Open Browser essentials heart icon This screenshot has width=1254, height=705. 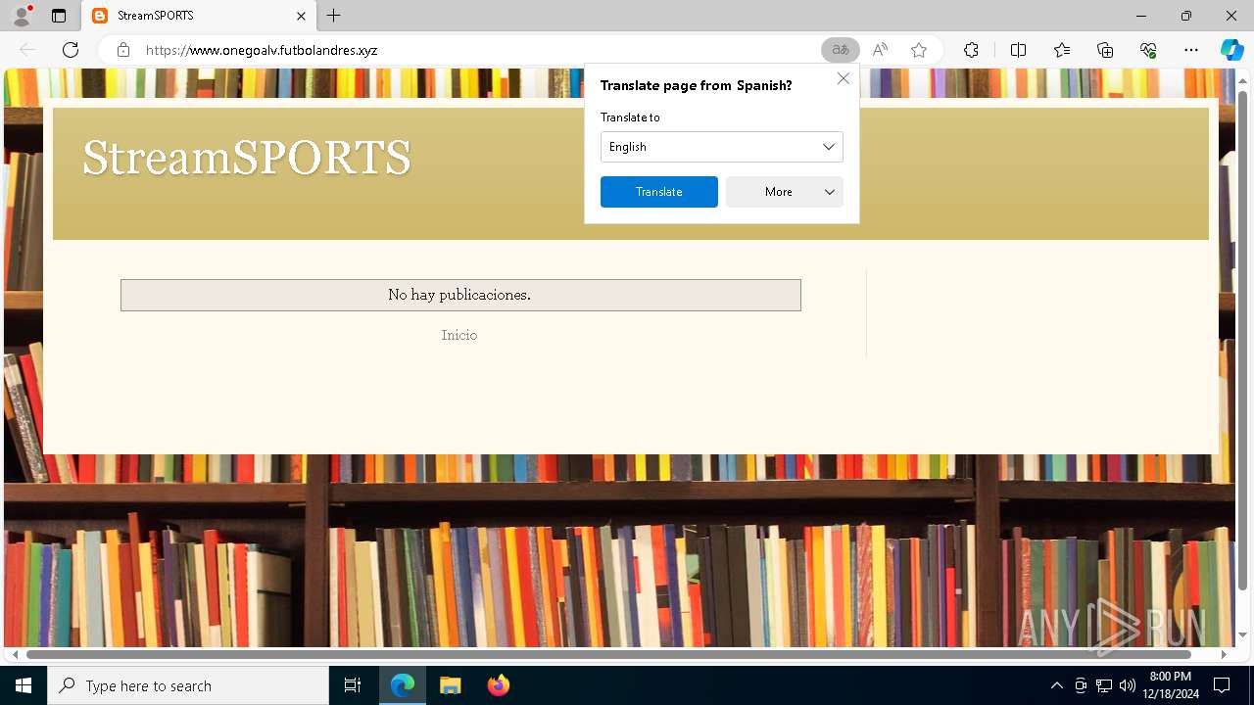tap(1148, 50)
